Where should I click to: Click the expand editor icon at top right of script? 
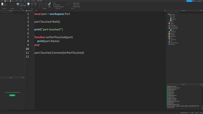(165, 10)
